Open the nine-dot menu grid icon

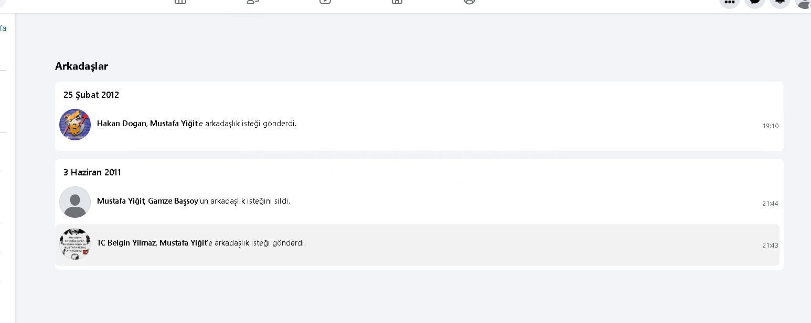click(729, 2)
